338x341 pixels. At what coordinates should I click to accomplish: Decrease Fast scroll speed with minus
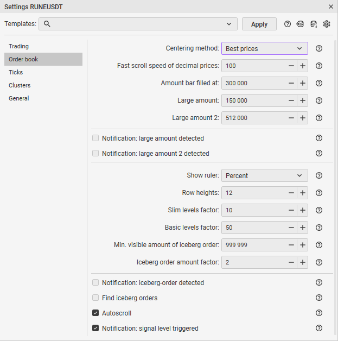tap(291, 66)
